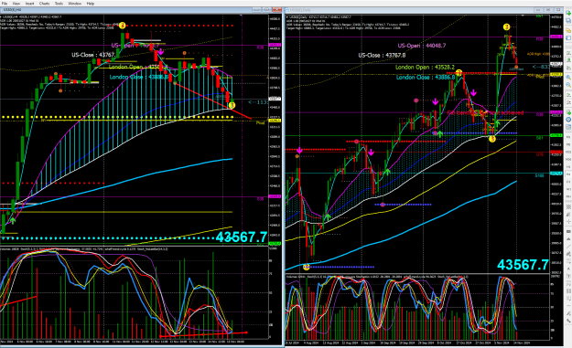Switch chart to line chart type
This screenshot has width=572, height=348.
click(x=568, y=68)
